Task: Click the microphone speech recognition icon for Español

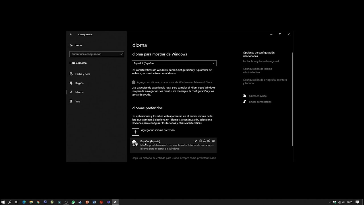Action: click(204, 141)
